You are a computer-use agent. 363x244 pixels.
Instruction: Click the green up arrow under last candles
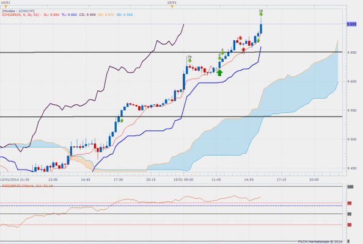tap(258, 41)
